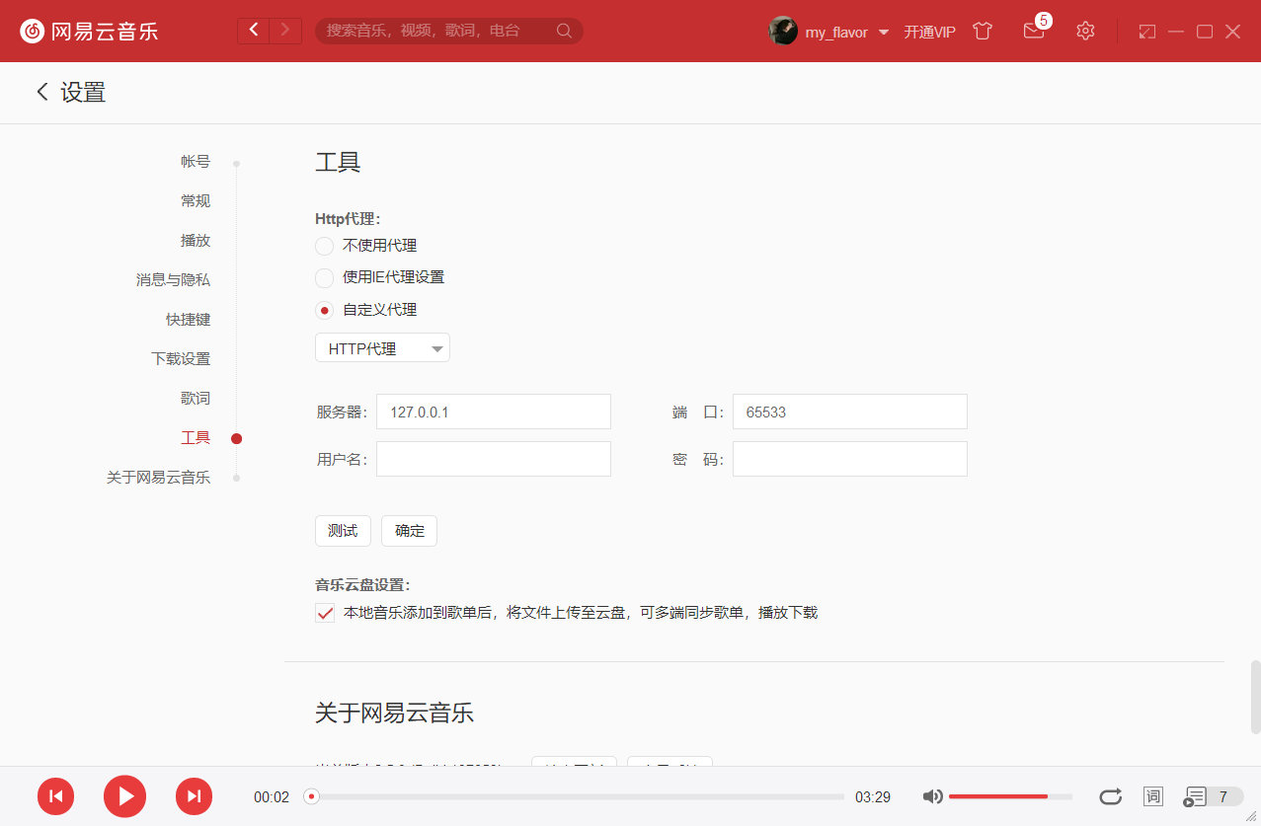Open the skin T-shirt icon
The height and width of the screenshot is (826, 1261).
(x=982, y=31)
